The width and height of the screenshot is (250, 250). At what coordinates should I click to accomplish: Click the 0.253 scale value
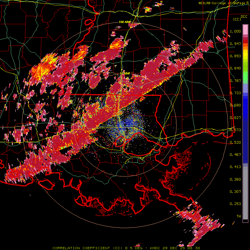click(235, 204)
